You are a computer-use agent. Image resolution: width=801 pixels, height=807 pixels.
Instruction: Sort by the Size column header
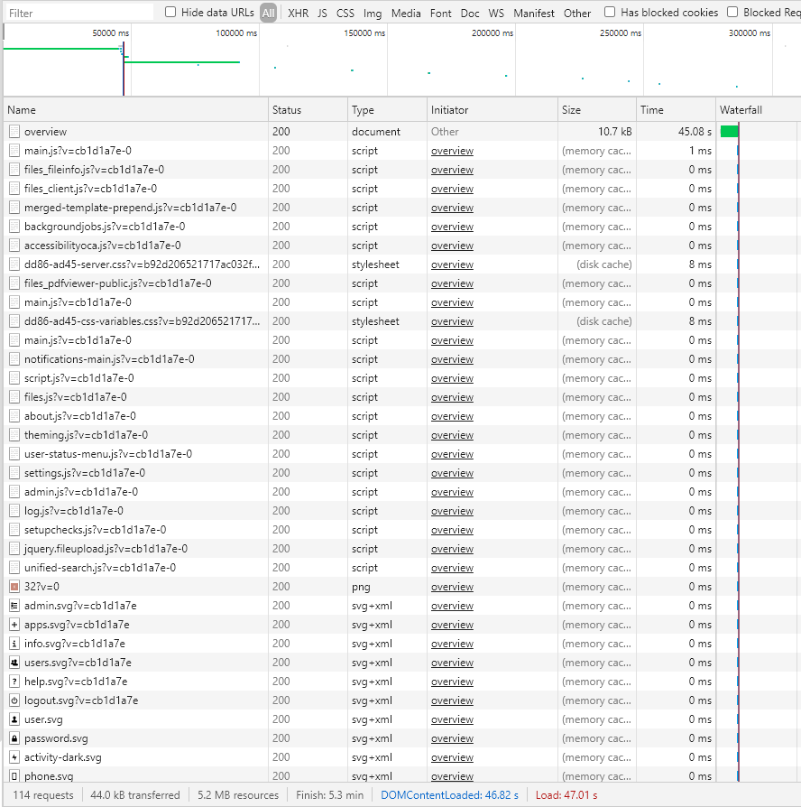point(597,109)
